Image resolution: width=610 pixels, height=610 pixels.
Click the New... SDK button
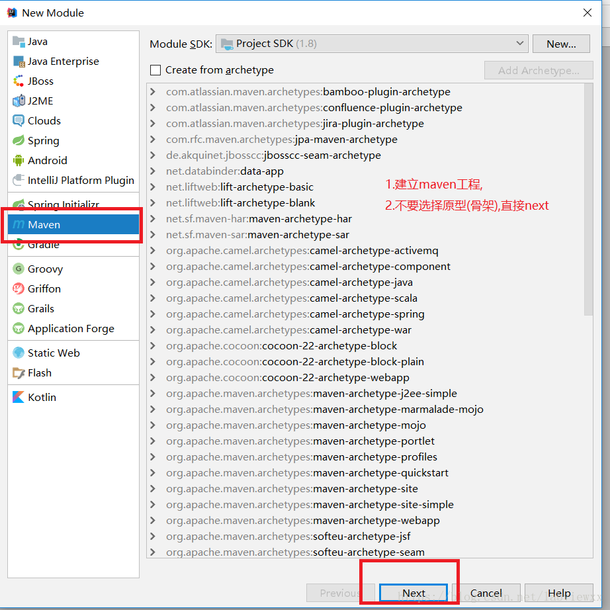(x=561, y=44)
